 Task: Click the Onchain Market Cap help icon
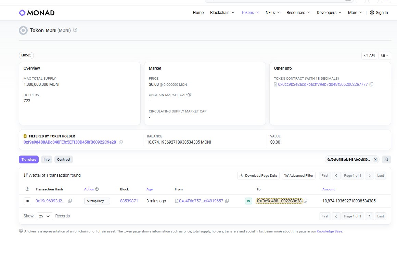(x=189, y=95)
